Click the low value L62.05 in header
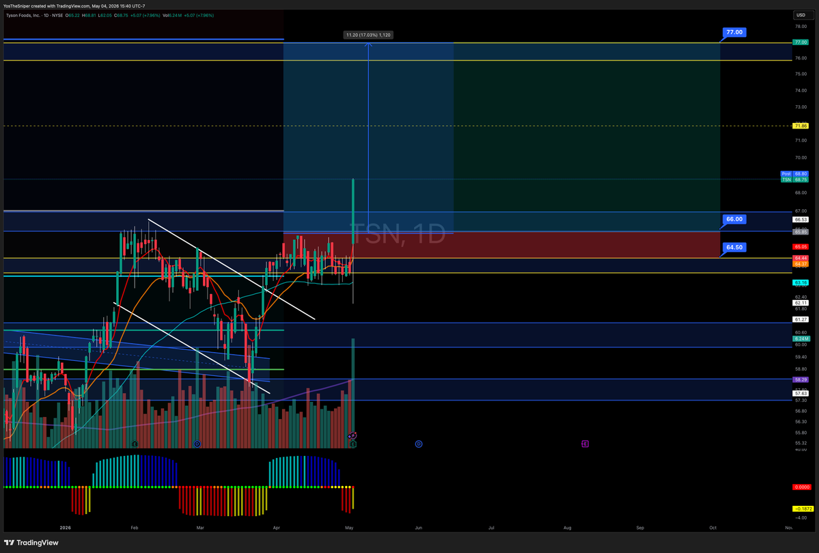The image size is (819, 553). [x=105, y=15]
